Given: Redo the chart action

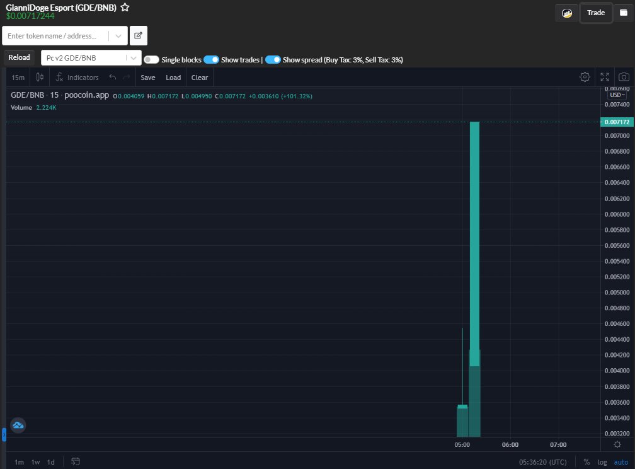Looking at the screenshot, I should point(127,77).
